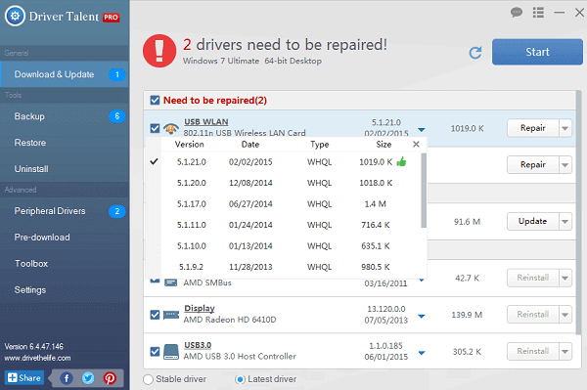Image resolution: width=587 pixels, height=390 pixels.
Task: Open Peripheral Drivers section
Action: [x=65, y=211]
